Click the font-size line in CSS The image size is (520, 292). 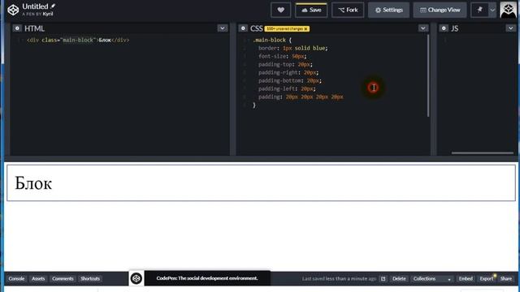tap(283, 56)
